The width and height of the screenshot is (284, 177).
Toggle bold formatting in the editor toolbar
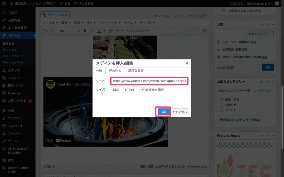coord(85,31)
